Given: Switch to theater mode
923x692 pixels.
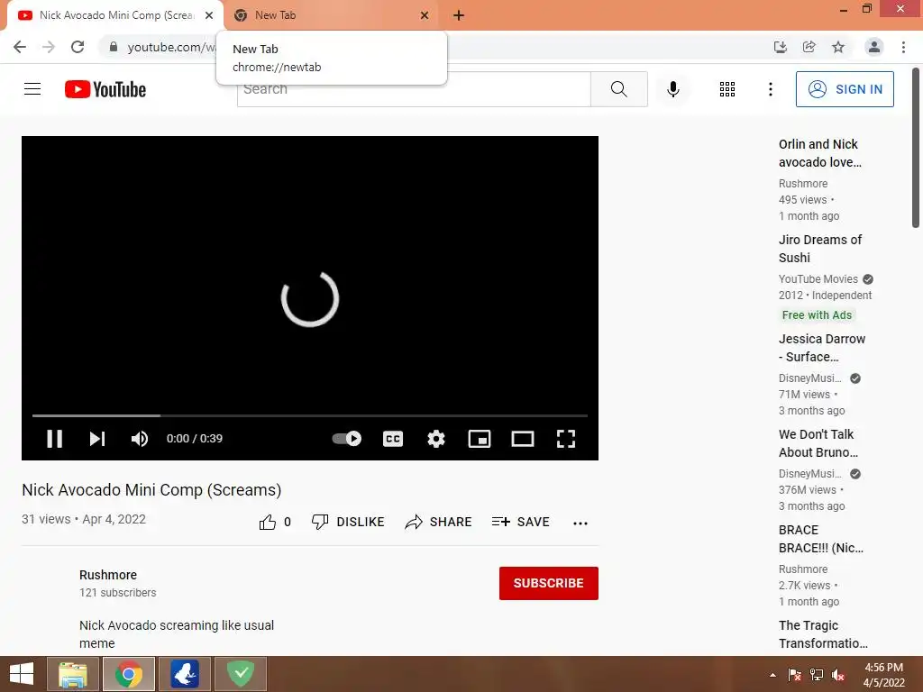Looking at the screenshot, I should (522, 439).
